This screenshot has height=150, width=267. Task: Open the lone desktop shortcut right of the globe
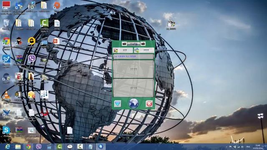[171, 24]
